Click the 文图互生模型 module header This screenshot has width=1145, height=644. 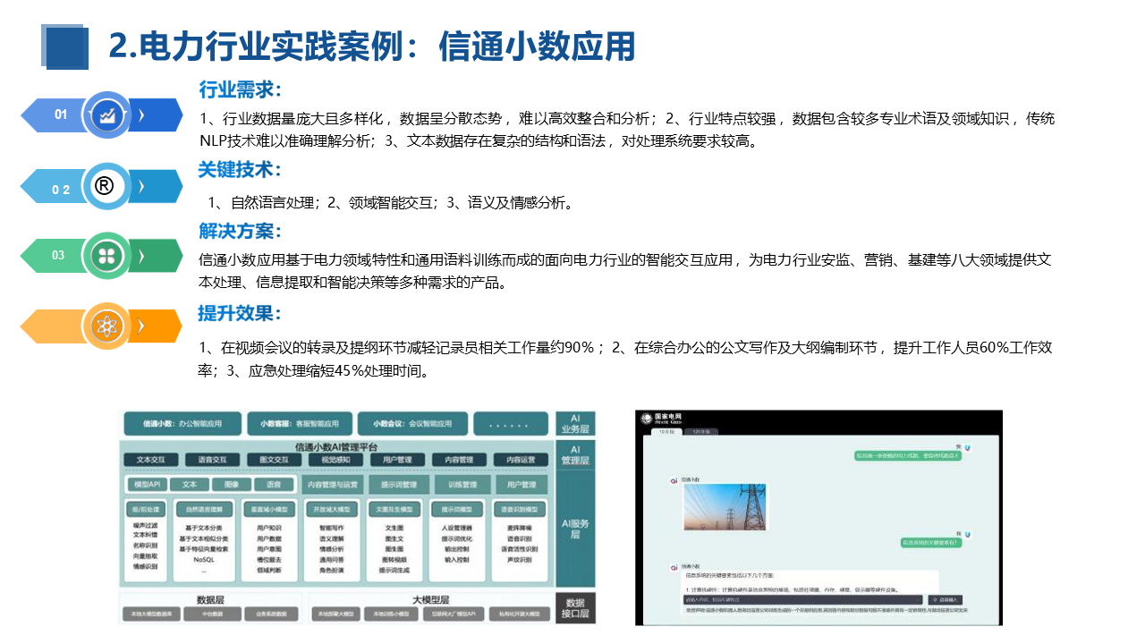(x=394, y=509)
